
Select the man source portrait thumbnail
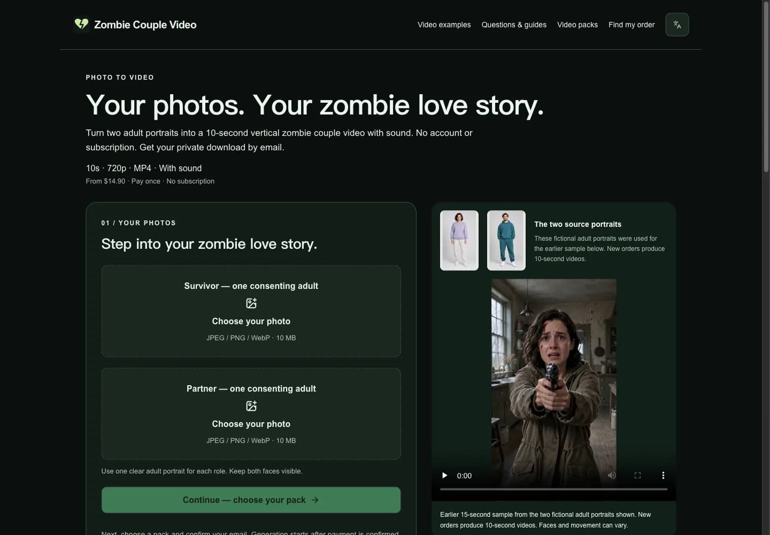506,240
